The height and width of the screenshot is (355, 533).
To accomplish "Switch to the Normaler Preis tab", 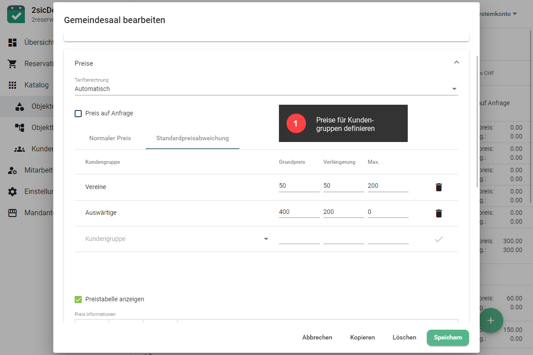I will 110,138.
